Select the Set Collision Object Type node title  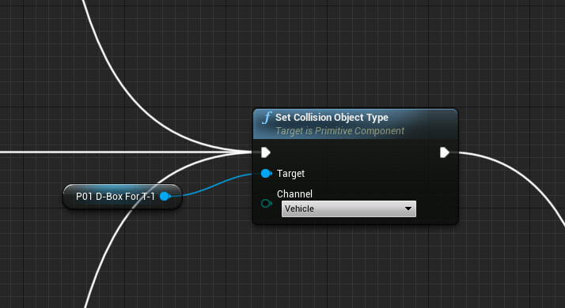click(x=332, y=118)
